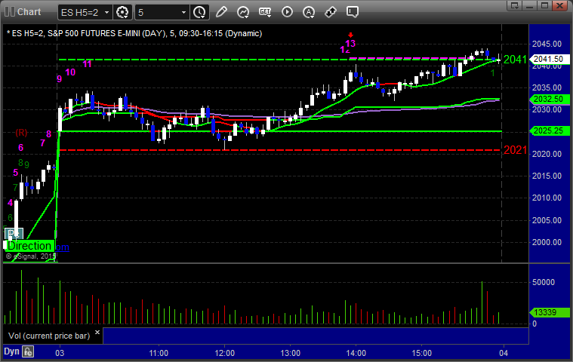Screen dimensions: 573x362
Task: Click the Dyn time template label
Action: (x=11, y=351)
